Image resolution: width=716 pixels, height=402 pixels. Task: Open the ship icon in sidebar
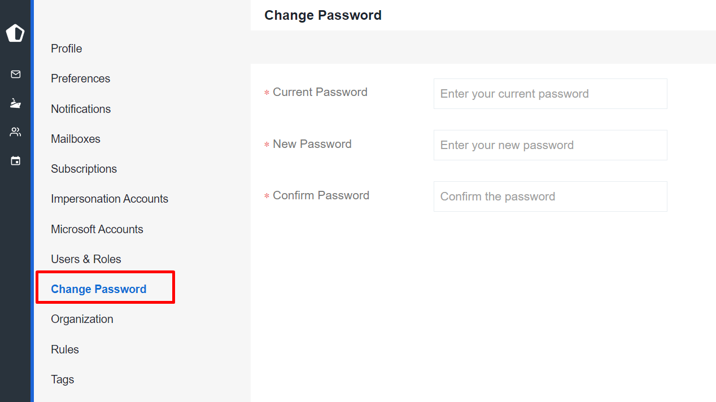(16, 103)
